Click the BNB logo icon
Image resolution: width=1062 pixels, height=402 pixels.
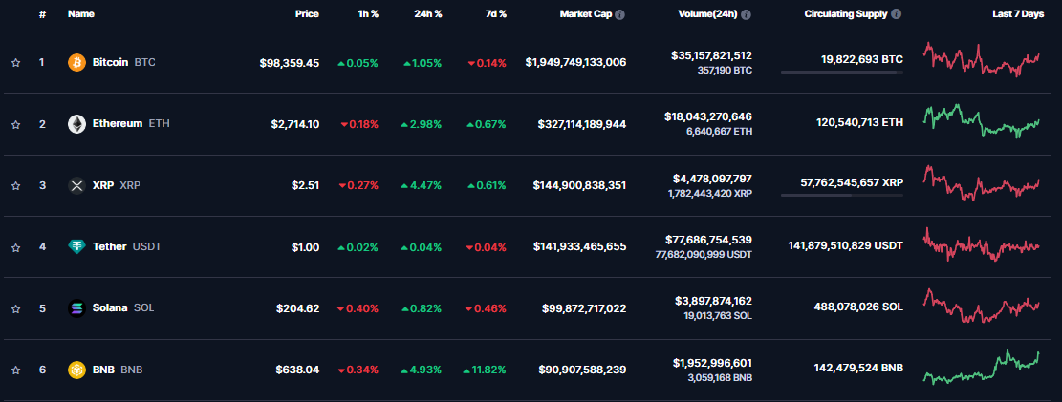click(x=76, y=370)
